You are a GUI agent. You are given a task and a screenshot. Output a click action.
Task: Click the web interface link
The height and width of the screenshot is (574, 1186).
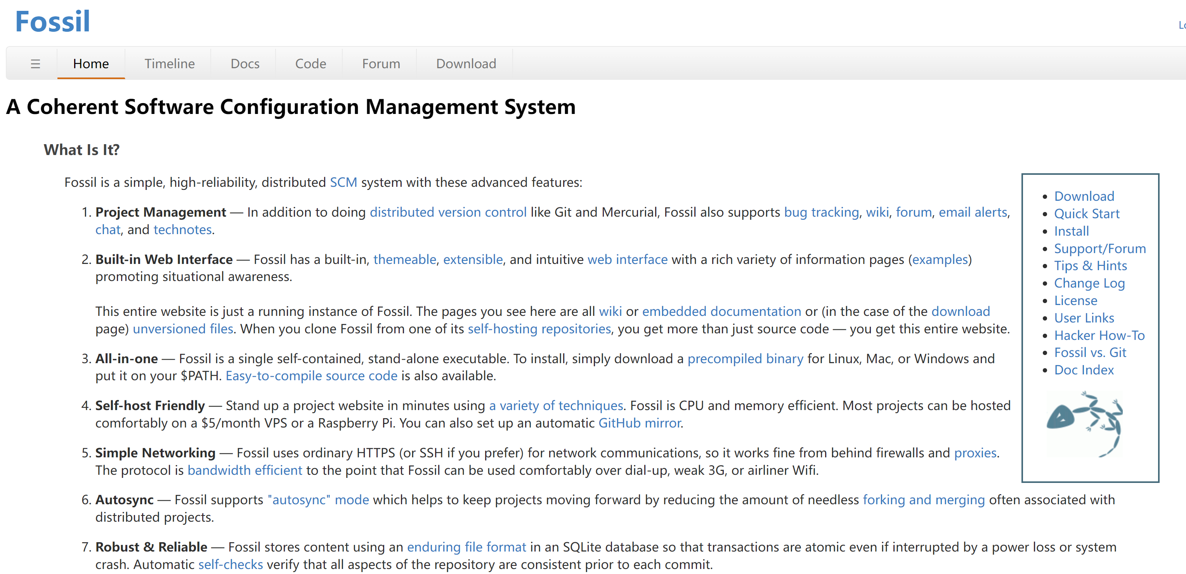coord(628,259)
